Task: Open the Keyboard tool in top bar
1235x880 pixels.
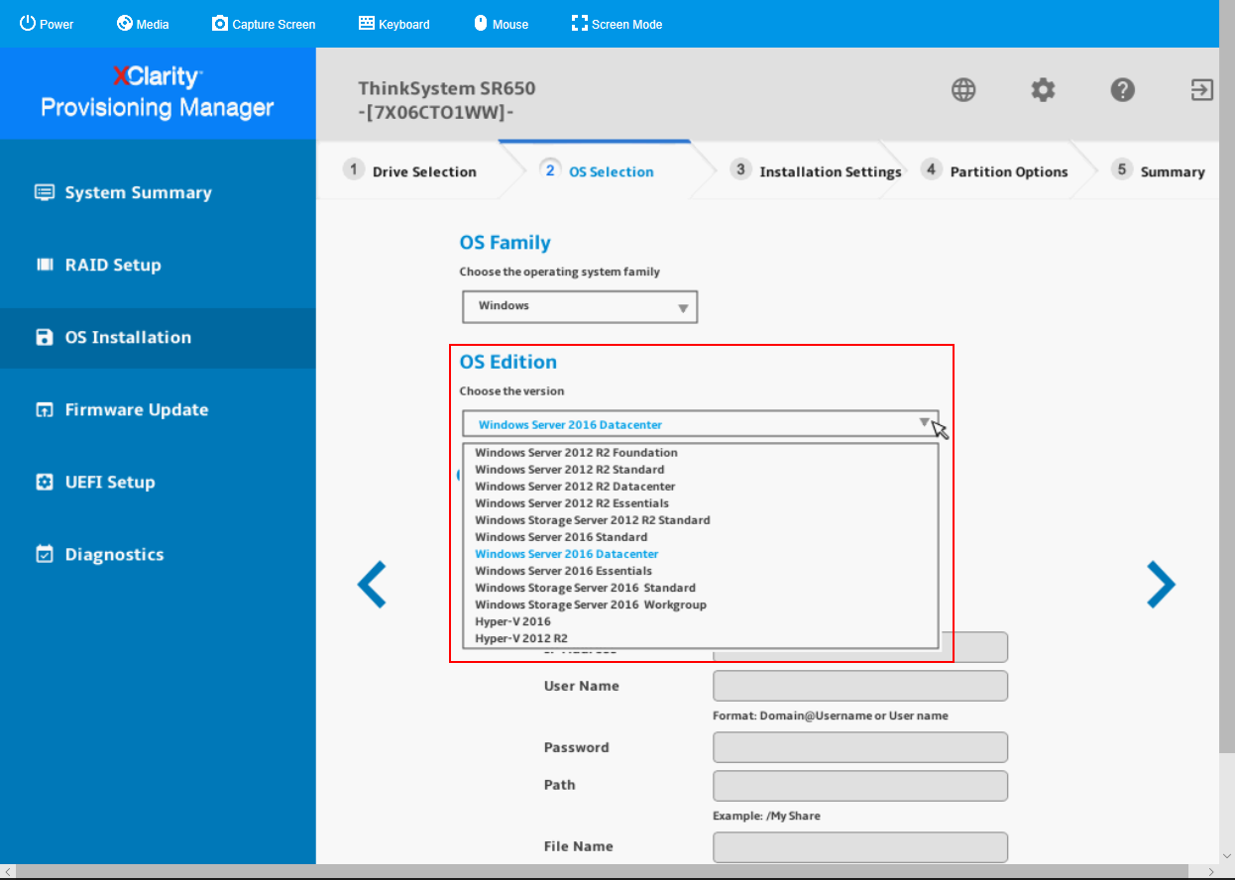Action: pos(393,24)
